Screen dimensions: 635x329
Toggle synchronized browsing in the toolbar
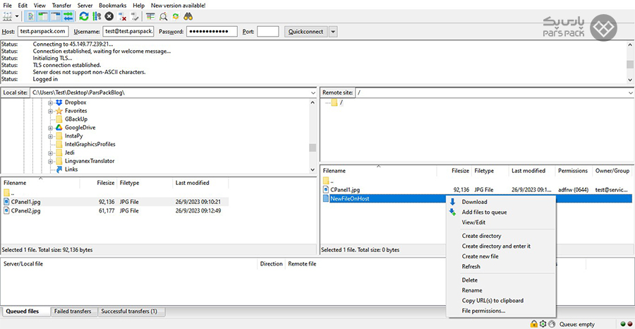[x=176, y=17]
